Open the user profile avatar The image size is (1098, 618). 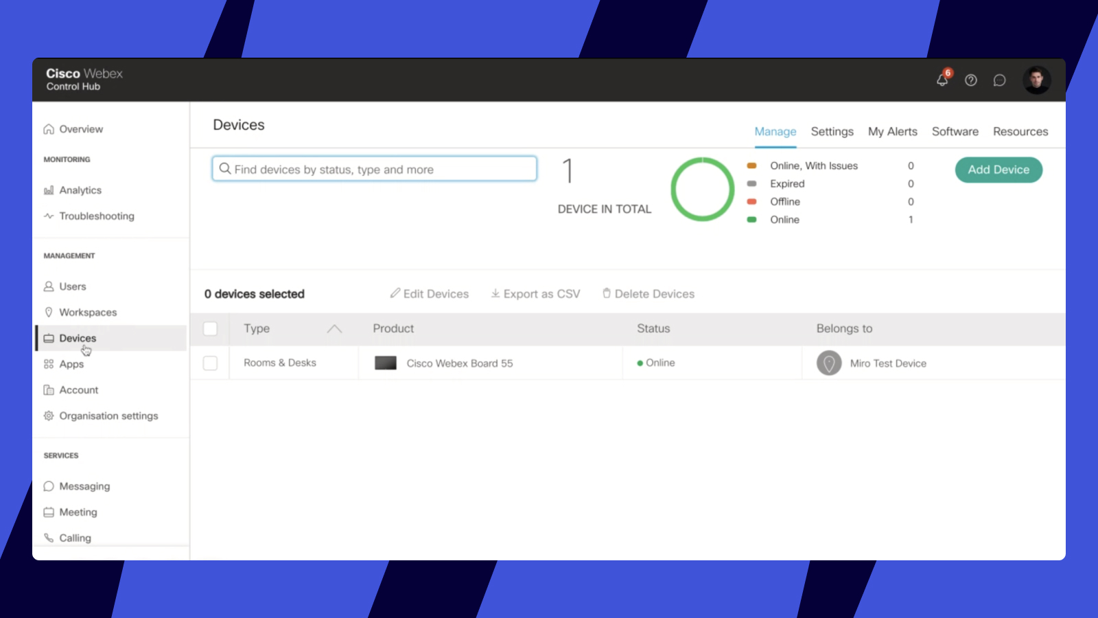point(1036,80)
